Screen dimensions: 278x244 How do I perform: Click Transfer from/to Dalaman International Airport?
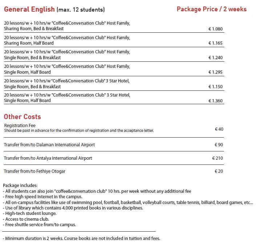click(x=49, y=145)
